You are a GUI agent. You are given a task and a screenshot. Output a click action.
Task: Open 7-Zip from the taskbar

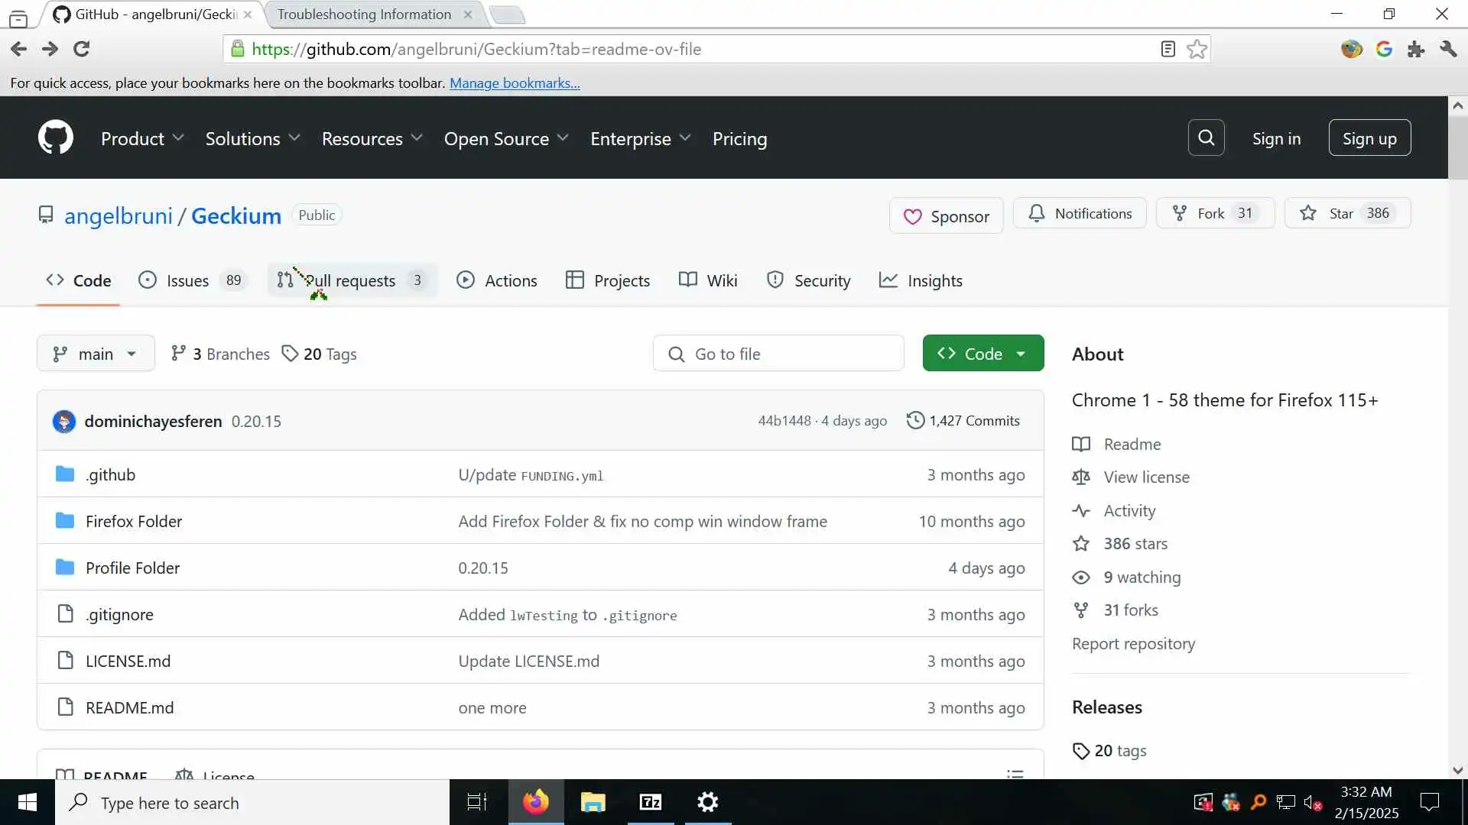[651, 802]
